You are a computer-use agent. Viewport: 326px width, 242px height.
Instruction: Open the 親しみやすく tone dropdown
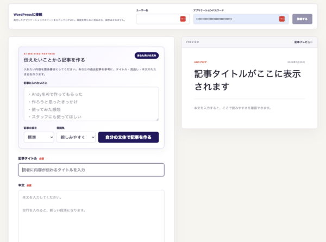click(x=76, y=138)
